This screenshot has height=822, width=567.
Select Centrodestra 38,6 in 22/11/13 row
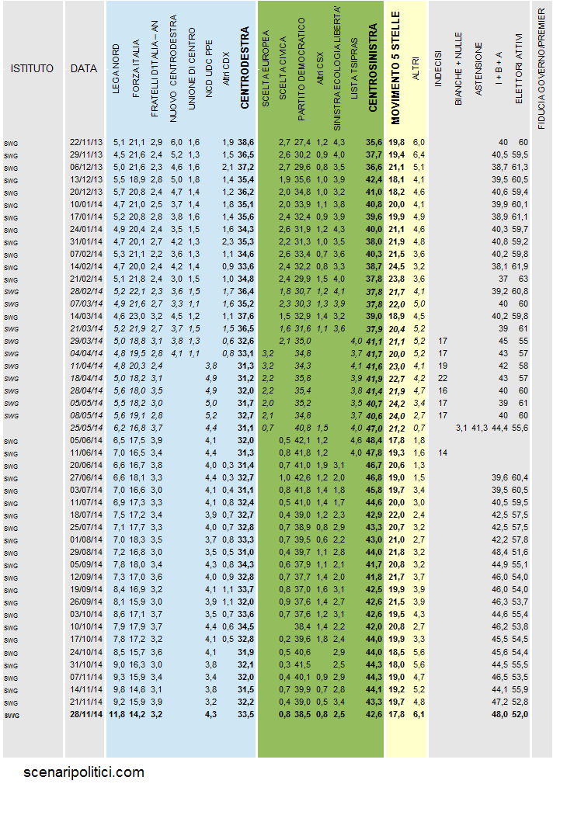point(245,142)
